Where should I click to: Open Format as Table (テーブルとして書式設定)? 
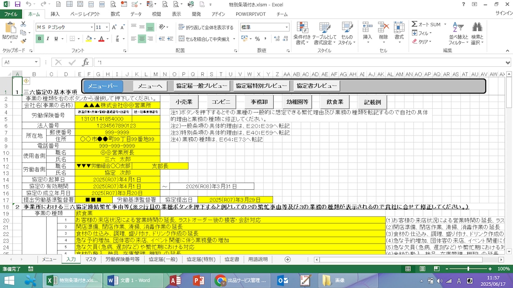coord(324,34)
